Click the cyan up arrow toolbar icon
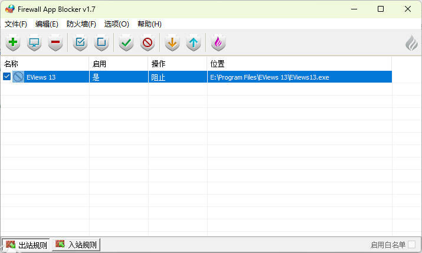422x253 pixels. (194, 42)
